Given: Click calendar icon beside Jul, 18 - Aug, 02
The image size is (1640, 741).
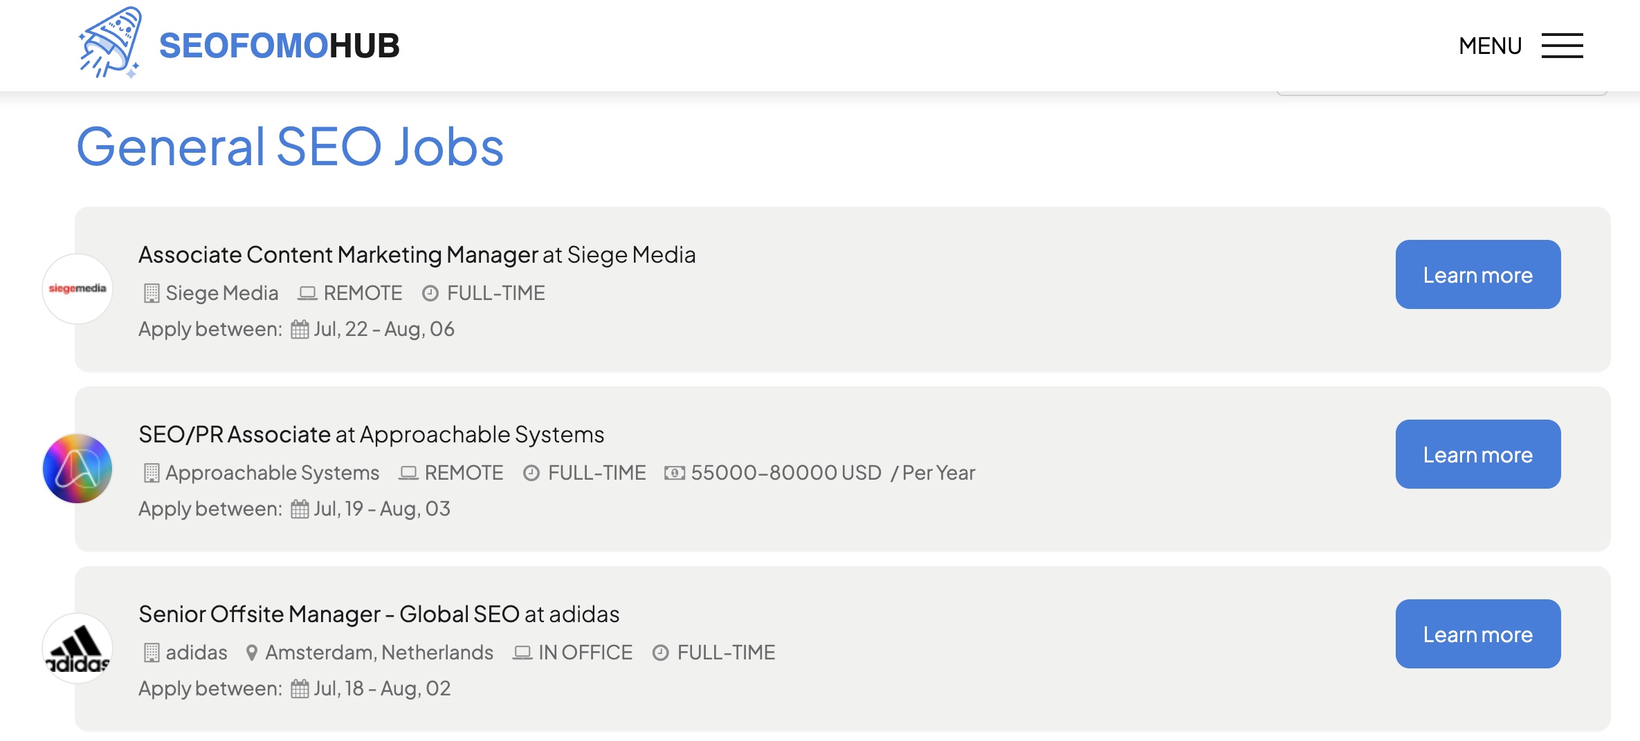Looking at the screenshot, I should [300, 688].
